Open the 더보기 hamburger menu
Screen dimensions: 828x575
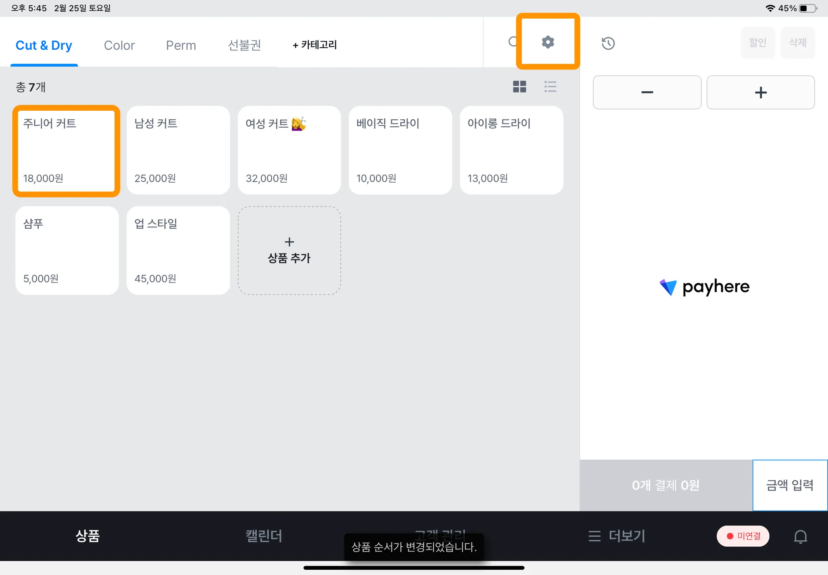(x=617, y=536)
